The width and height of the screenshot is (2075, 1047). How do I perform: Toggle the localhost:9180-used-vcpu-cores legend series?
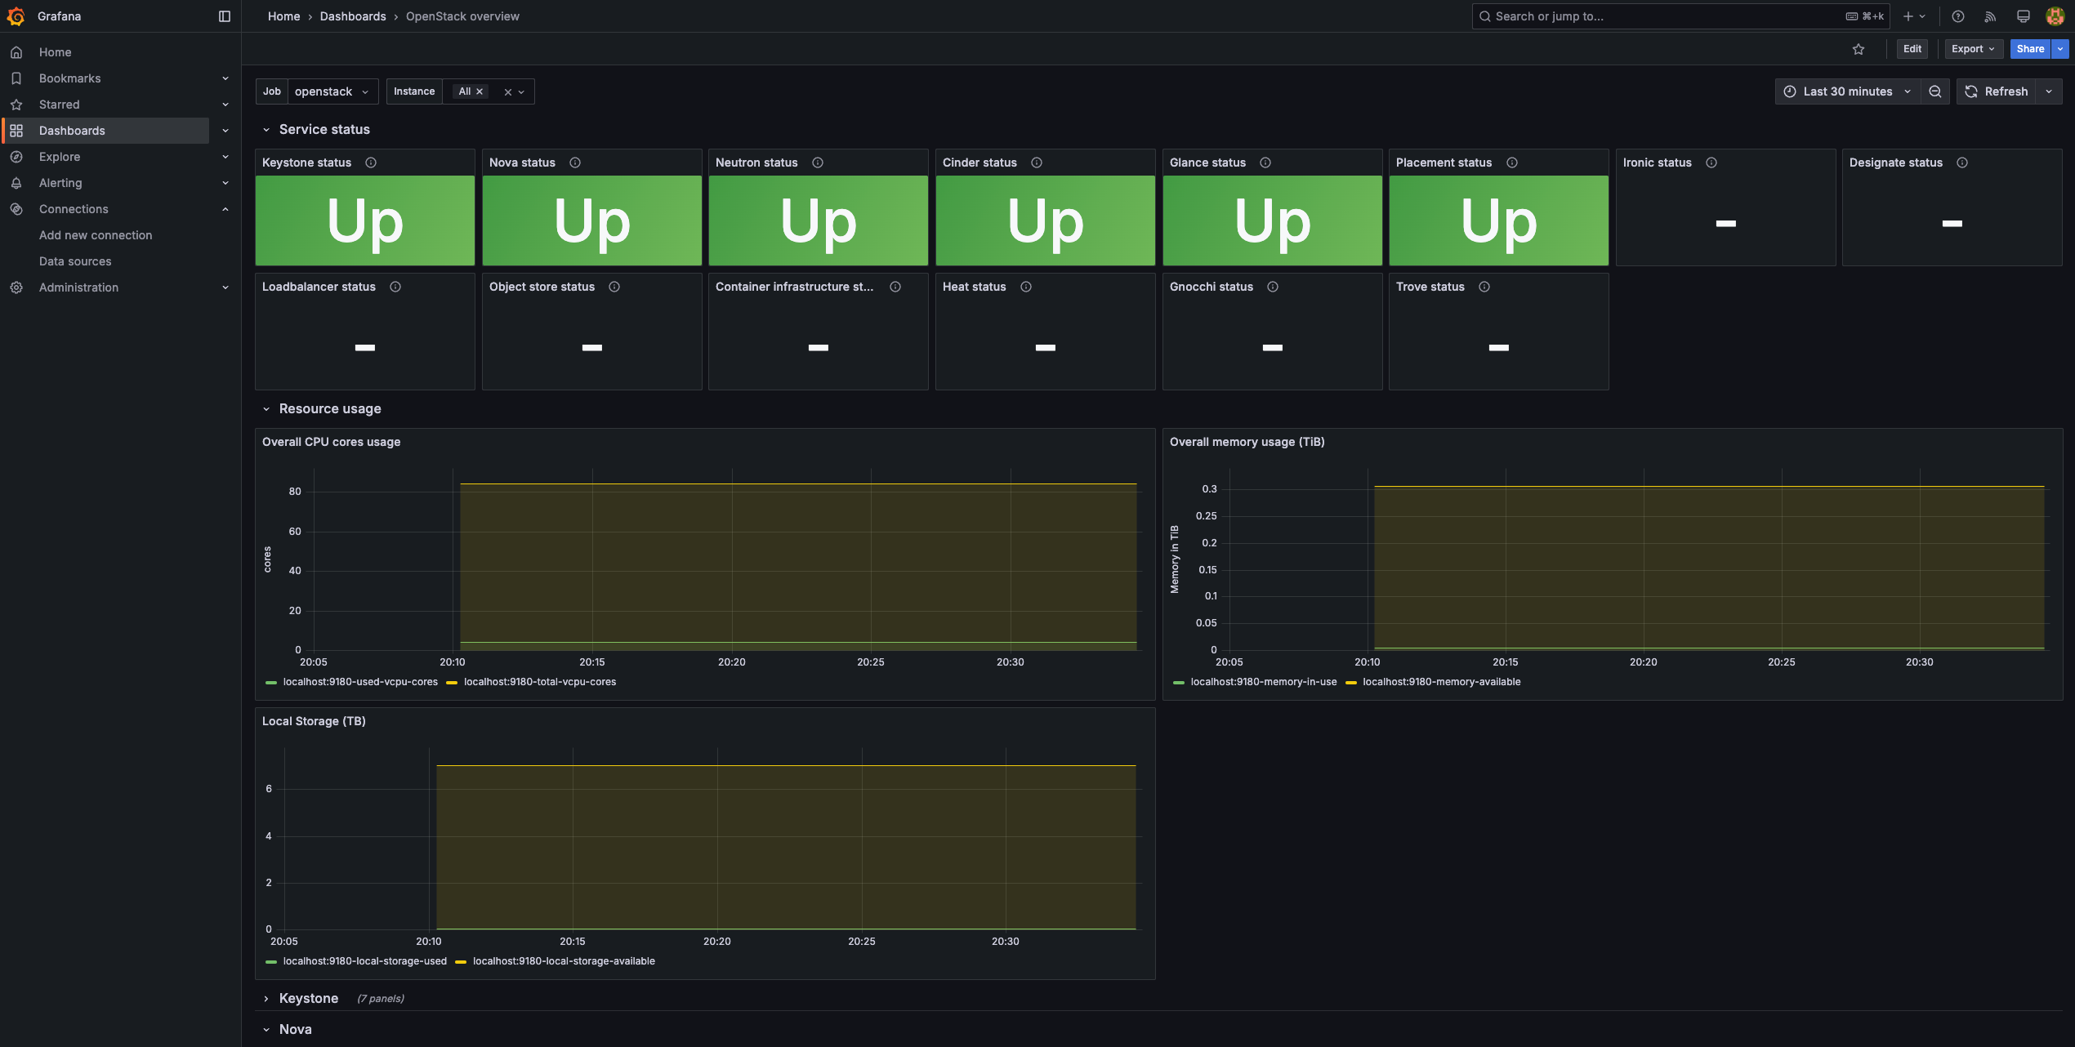click(x=360, y=681)
